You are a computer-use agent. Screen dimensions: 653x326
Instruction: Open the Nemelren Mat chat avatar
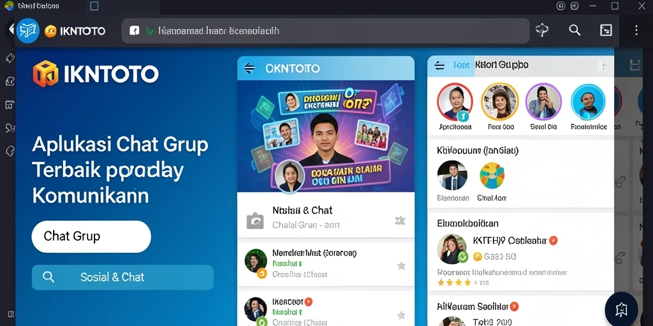pyautogui.click(x=255, y=260)
